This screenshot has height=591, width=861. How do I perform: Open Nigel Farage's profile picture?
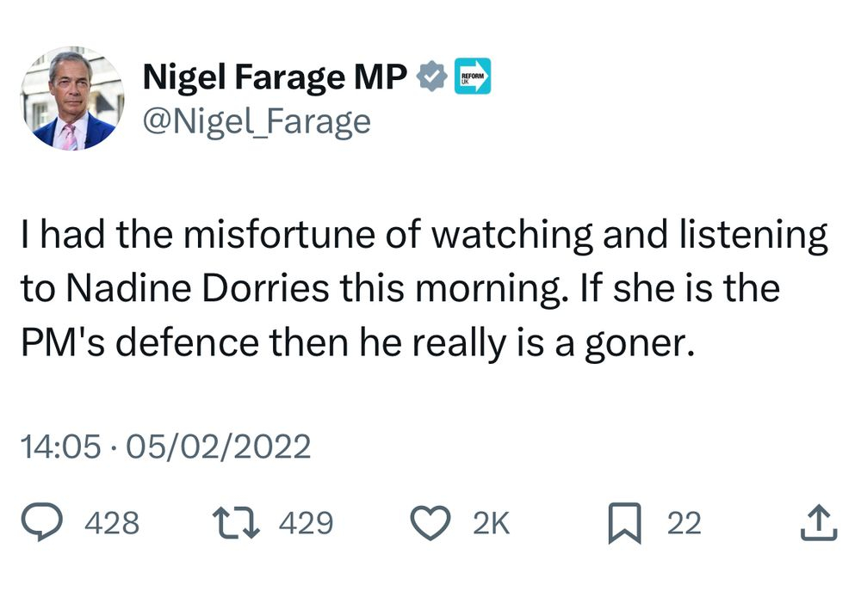coord(73,97)
